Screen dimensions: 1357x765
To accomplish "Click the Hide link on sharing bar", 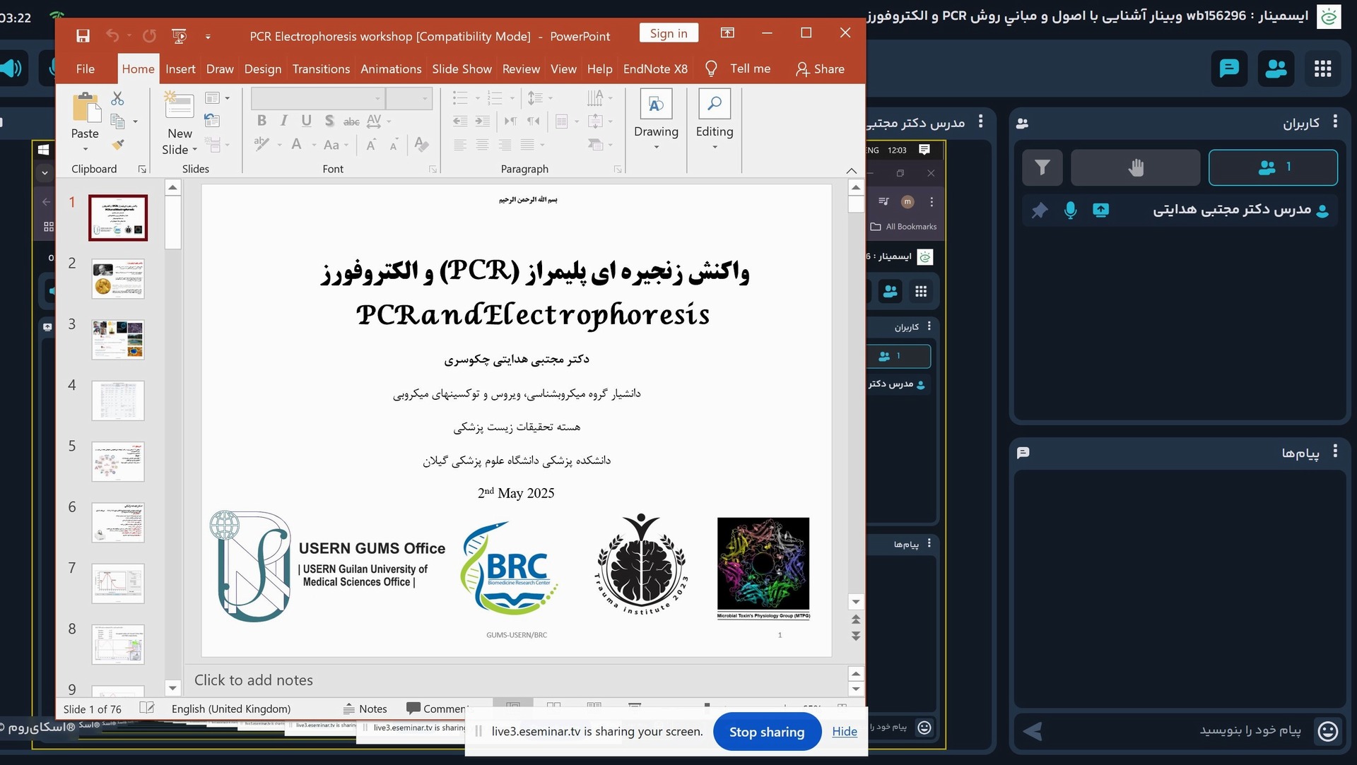I will [845, 732].
